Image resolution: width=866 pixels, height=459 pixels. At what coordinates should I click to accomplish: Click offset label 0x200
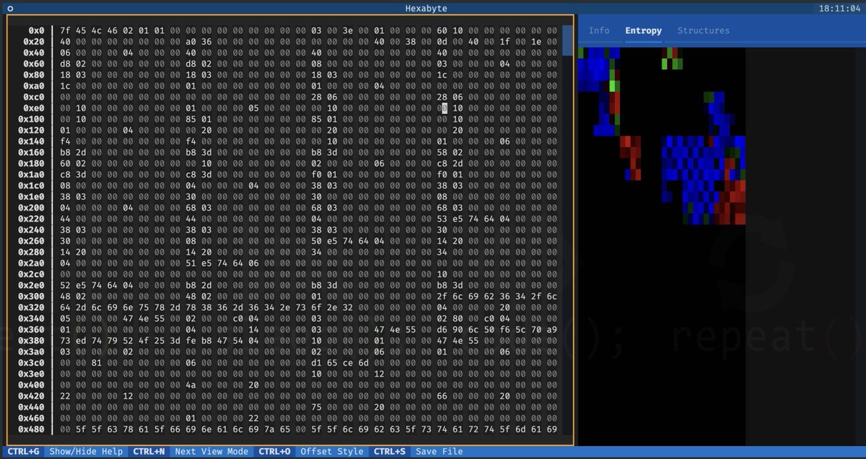pyautogui.click(x=31, y=208)
